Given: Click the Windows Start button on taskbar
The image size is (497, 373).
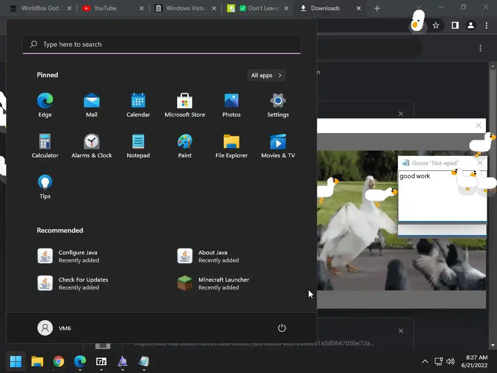Looking at the screenshot, I should click(16, 361).
